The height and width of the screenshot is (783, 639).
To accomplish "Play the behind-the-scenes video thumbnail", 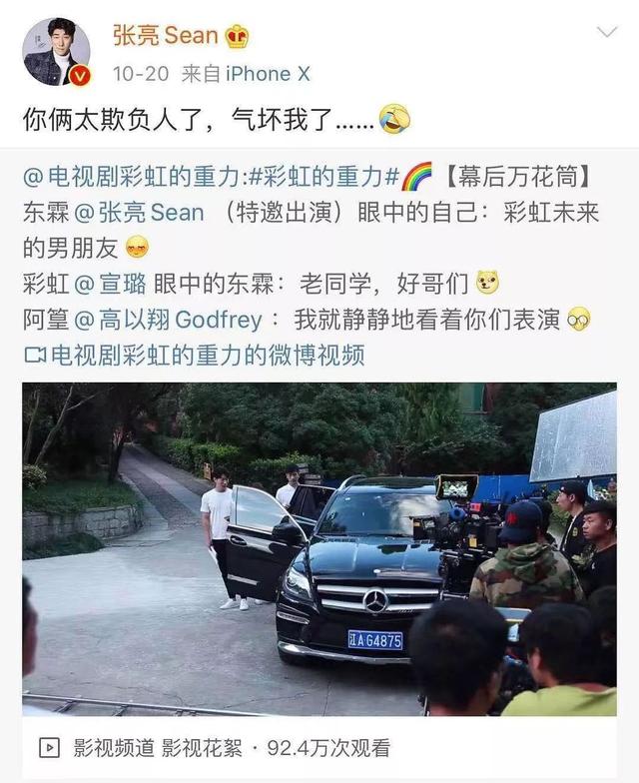I will coord(319,549).
